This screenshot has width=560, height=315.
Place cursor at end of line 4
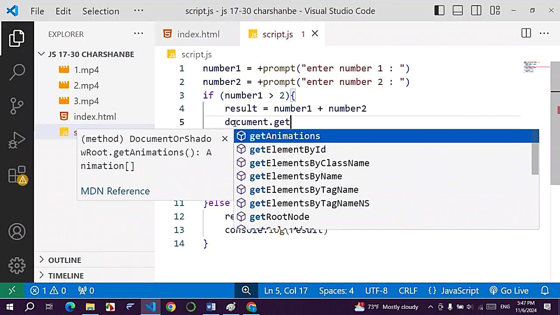367,109
